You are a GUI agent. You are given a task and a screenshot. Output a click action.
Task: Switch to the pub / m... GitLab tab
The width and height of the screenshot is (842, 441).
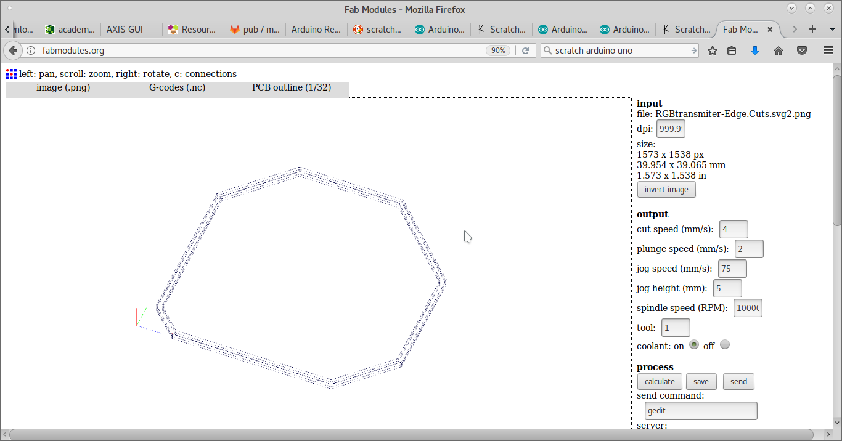point(255,29)
